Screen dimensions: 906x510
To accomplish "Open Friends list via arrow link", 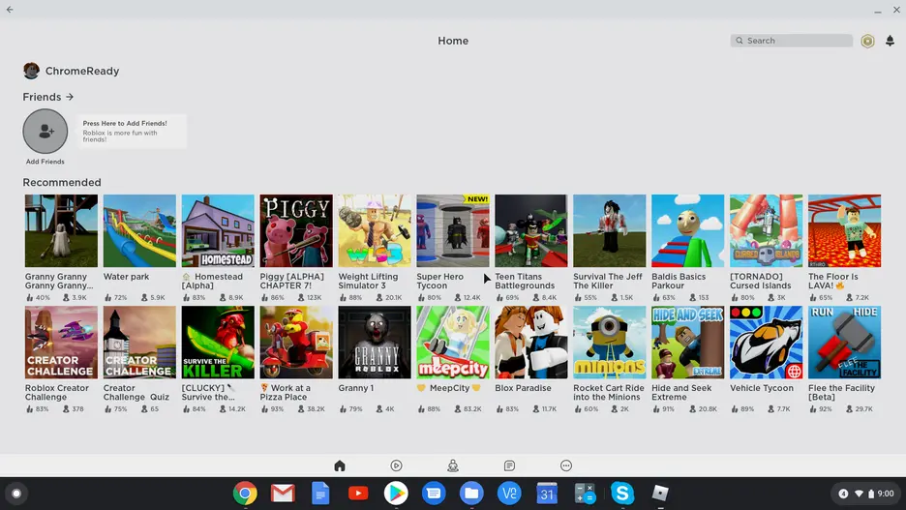I will point(48,97).
